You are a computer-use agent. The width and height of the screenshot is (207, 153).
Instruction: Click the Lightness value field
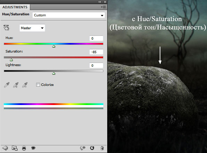coord(96,66)
